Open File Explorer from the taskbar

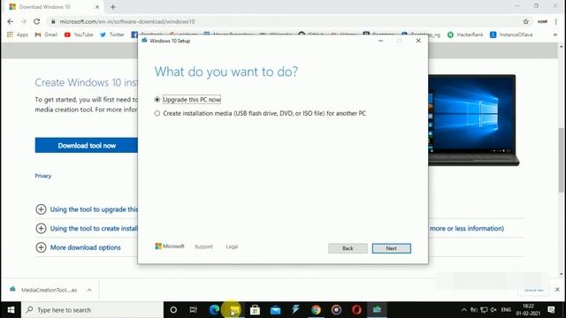[x=234, y=310]
